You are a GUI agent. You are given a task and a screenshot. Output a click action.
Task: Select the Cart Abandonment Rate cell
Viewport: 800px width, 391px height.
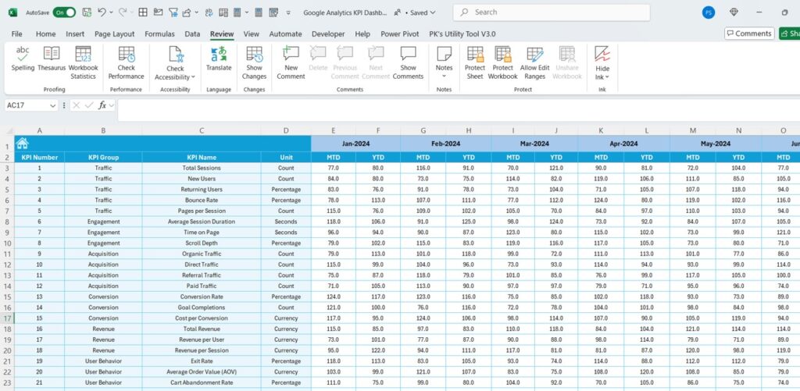(x=202, y=382)
